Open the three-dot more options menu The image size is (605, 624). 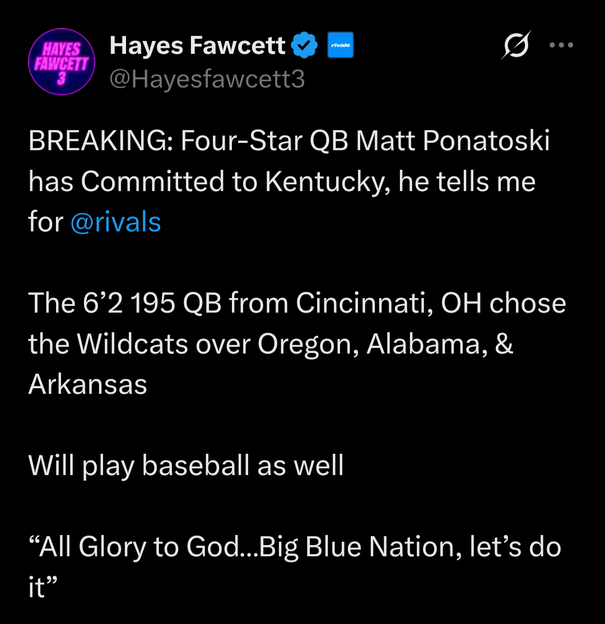coord(561,46)
